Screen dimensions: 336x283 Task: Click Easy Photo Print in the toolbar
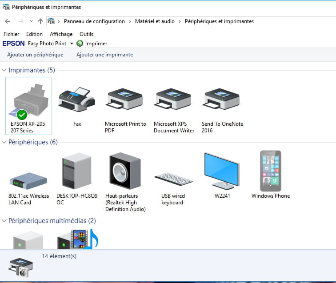pyautogui.click(x=47, y=44)
